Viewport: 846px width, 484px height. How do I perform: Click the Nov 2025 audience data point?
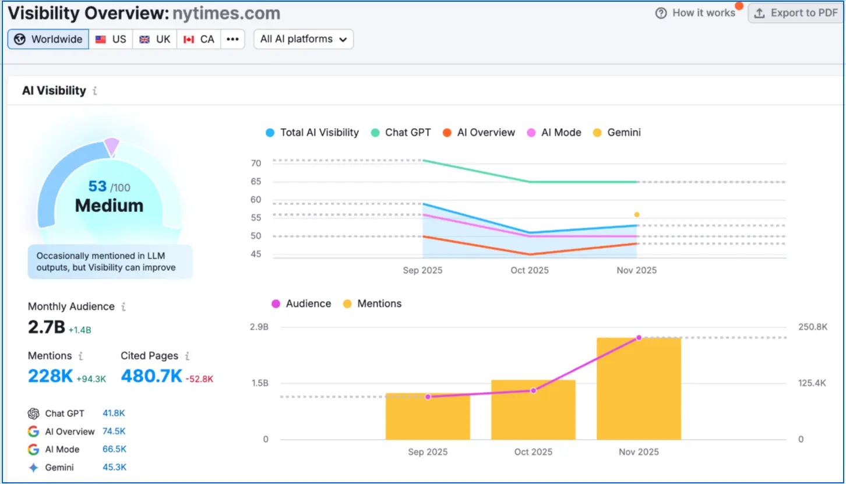639,338
